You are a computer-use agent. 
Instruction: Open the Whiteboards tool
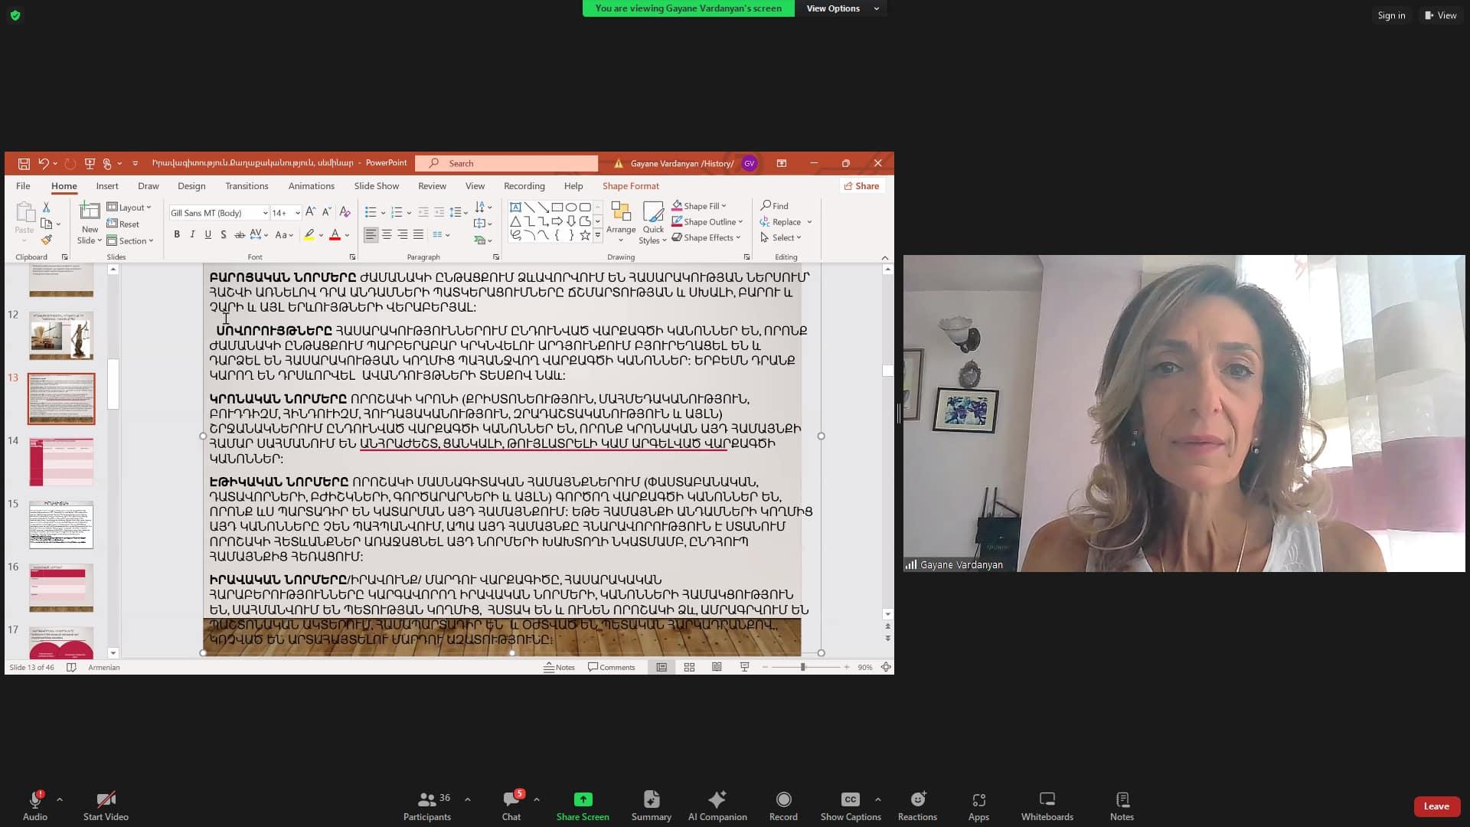click(x=1047, y=800)
